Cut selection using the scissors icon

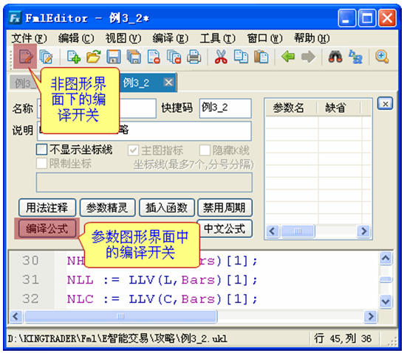221,57
